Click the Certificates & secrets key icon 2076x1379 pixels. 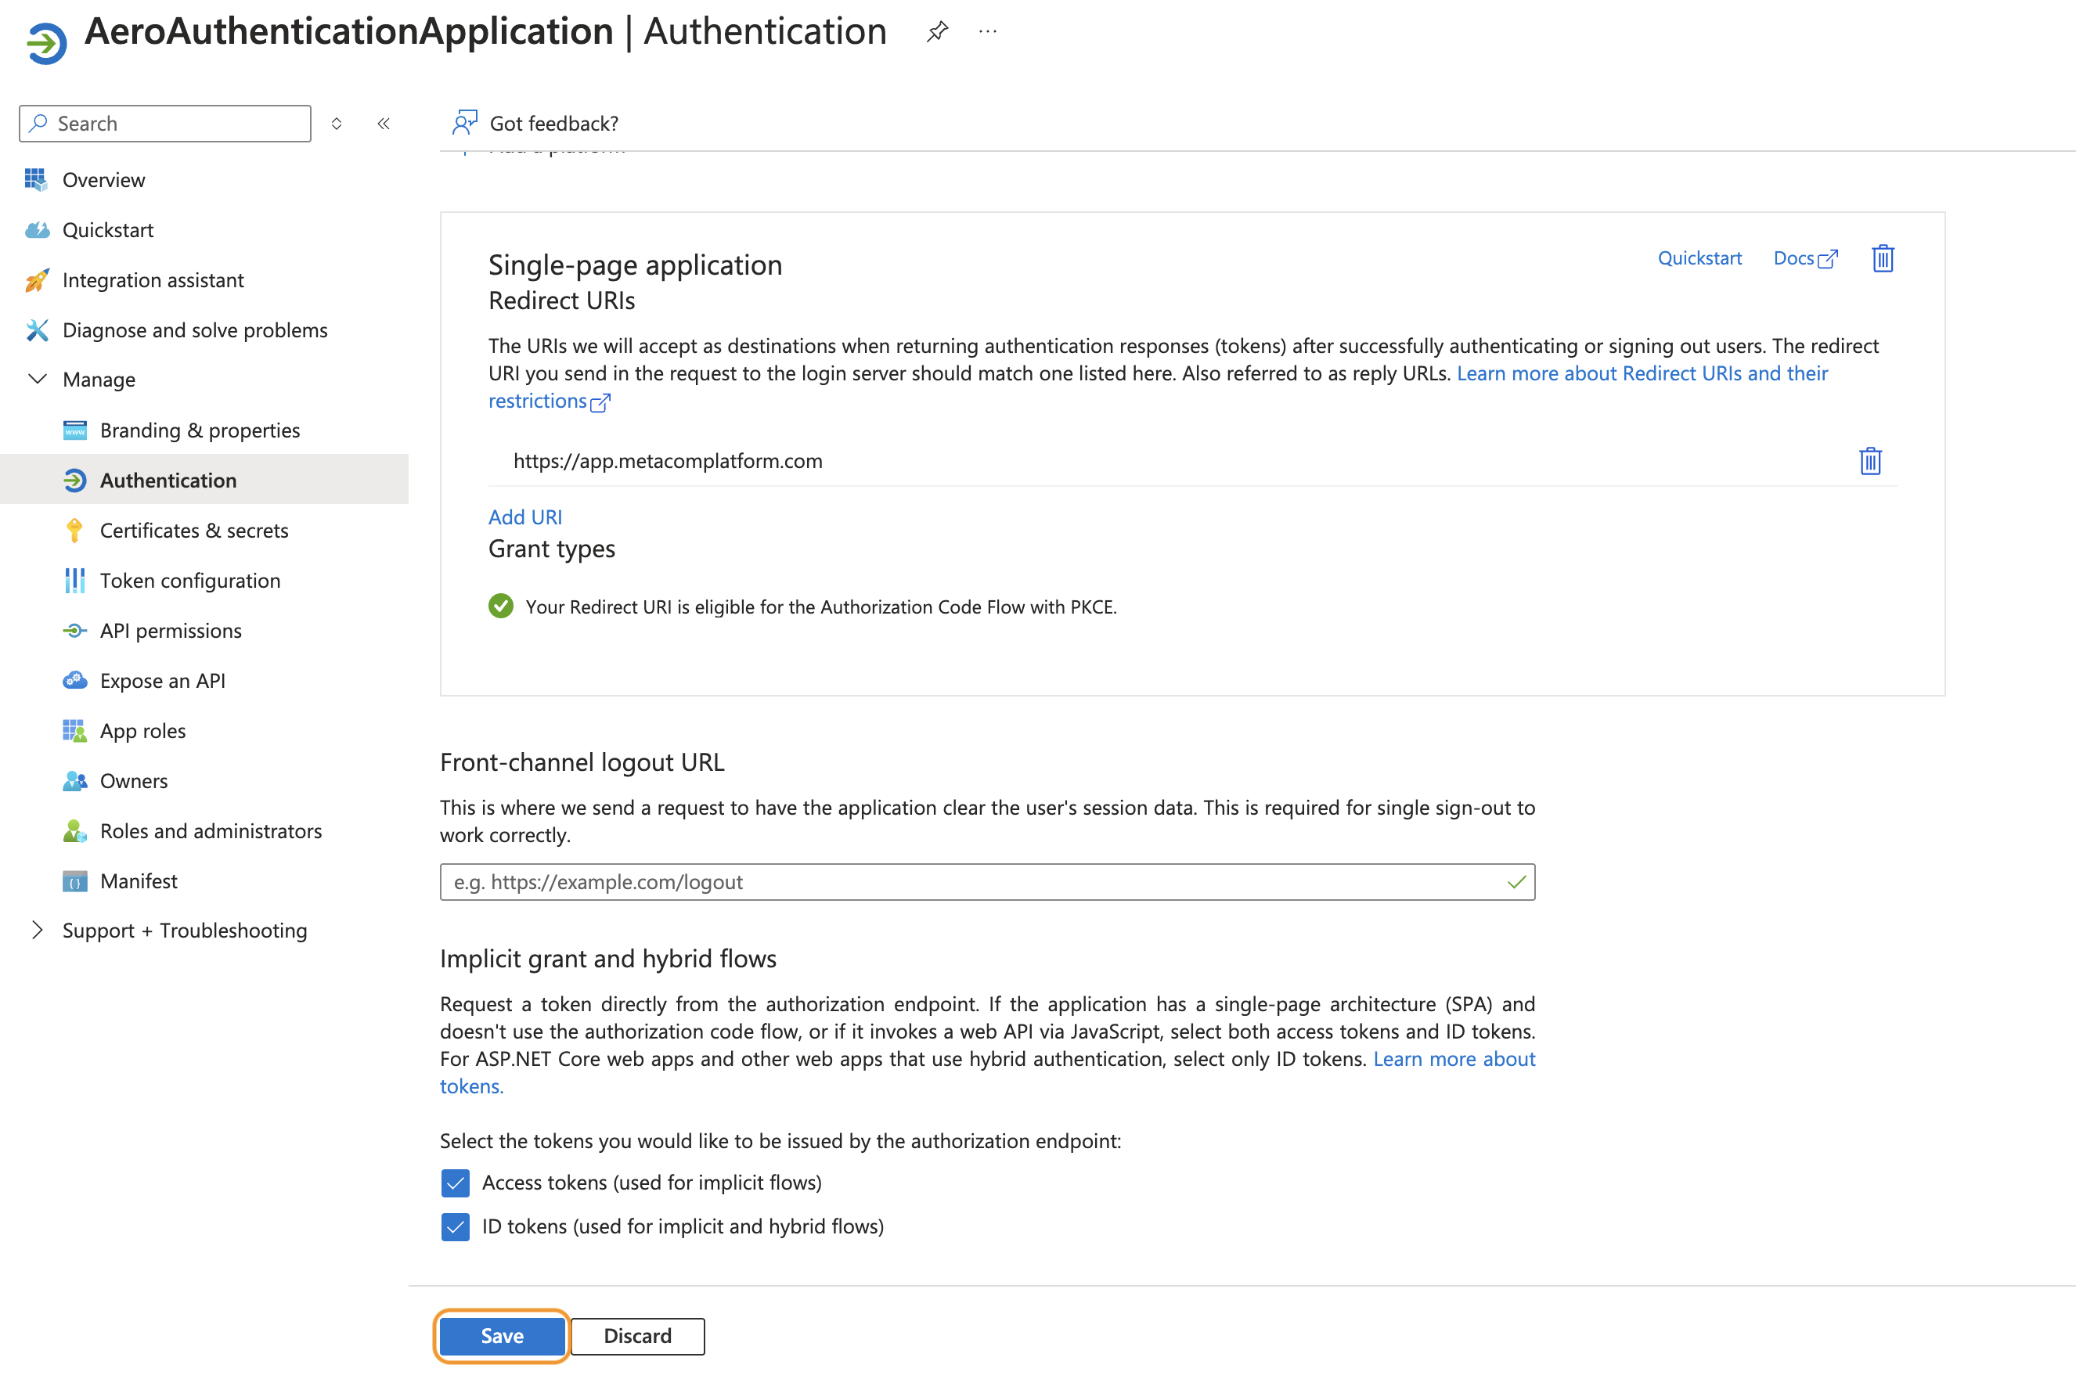75,531
